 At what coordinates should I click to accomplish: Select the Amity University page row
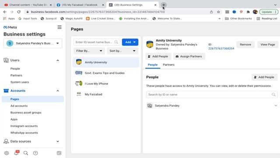pos(106,62)
